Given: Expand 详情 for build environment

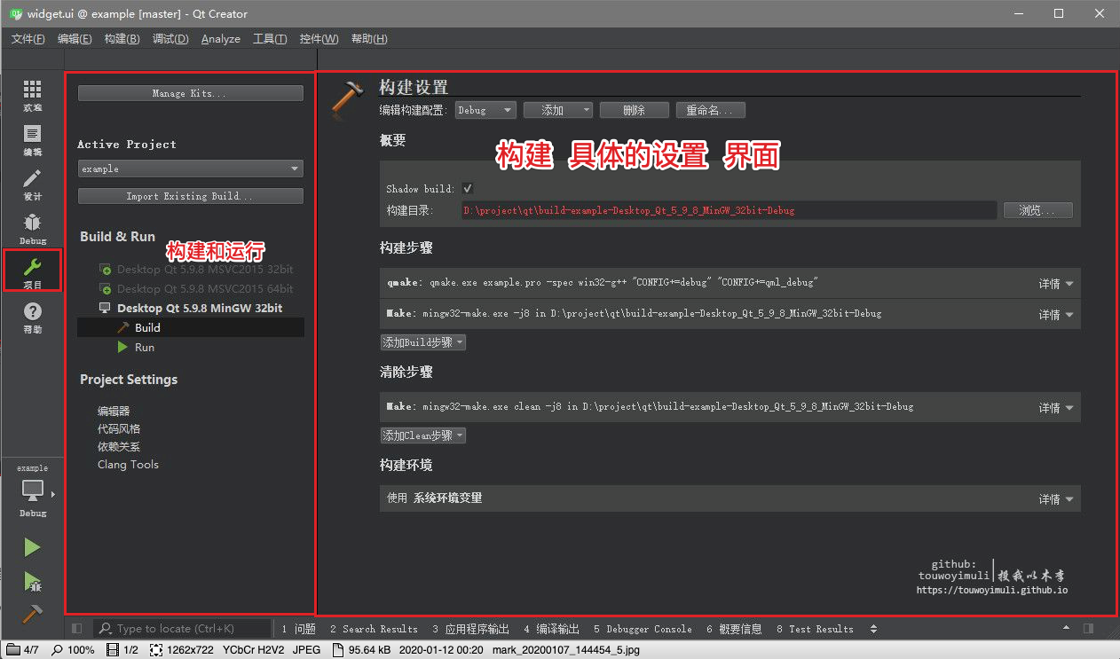Looking at the screenshot, I should (1056, 499).
